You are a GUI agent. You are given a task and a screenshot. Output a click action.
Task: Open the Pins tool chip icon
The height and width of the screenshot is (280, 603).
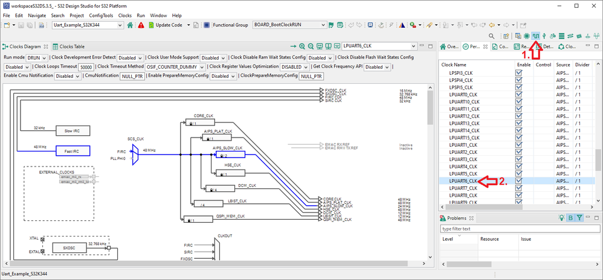click(x=526, y=36)
